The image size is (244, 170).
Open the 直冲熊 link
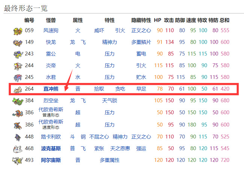51,89
